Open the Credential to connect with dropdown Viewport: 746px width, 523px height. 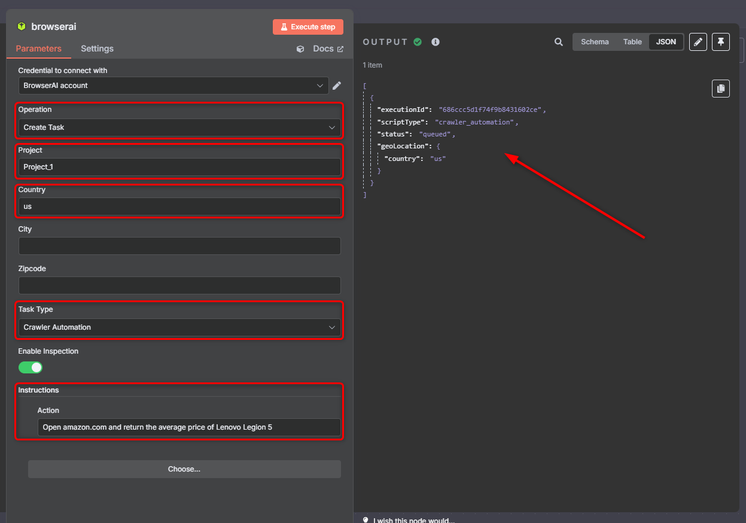173,86
